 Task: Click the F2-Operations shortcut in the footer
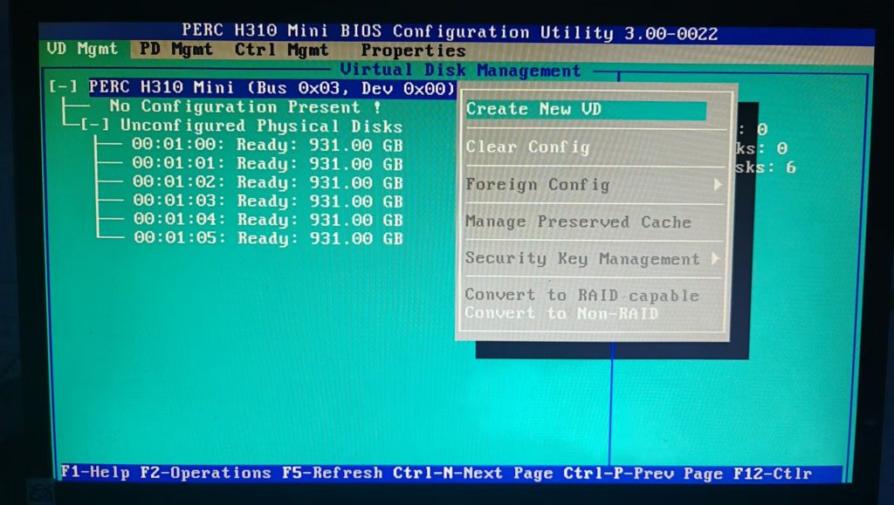coord(205,473)
